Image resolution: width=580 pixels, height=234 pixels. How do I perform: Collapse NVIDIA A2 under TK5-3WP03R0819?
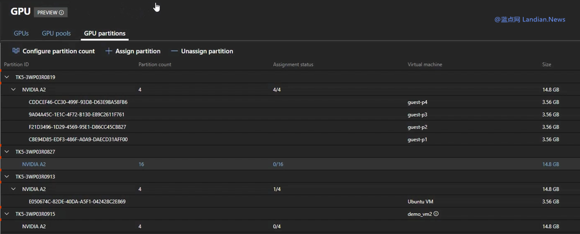14,90
